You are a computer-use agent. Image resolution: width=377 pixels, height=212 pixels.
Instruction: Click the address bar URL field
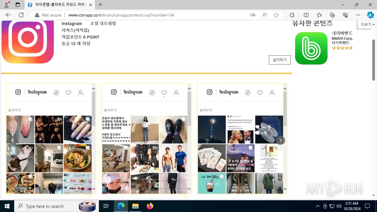[x=156, y=15]
